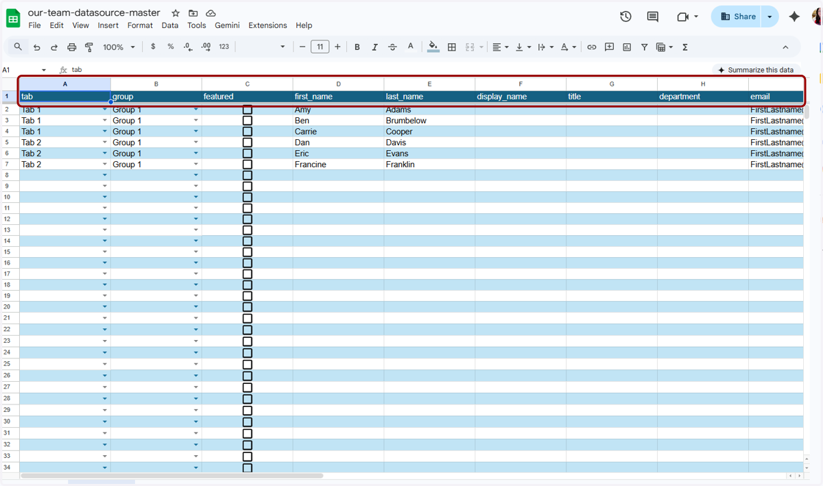Check the cloud document status icon
Viewport: 823px width, 486px height.
point(211,13)
